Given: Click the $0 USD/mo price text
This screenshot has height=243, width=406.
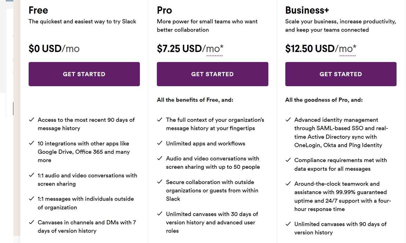Looking at the screenshot, I should point(54,48).
